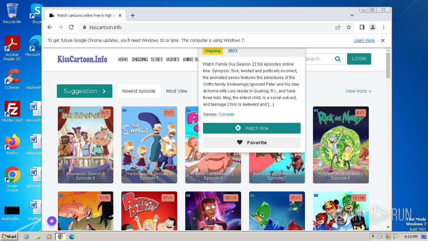Reload the page with the refresh icon
Image resolution: width=428 pixels, height=241 pixels.
point(71,27)
